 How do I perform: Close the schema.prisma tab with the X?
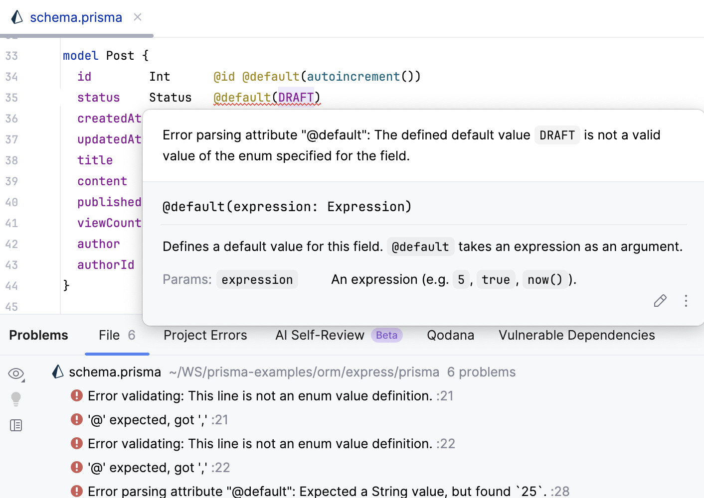(138, 17)
